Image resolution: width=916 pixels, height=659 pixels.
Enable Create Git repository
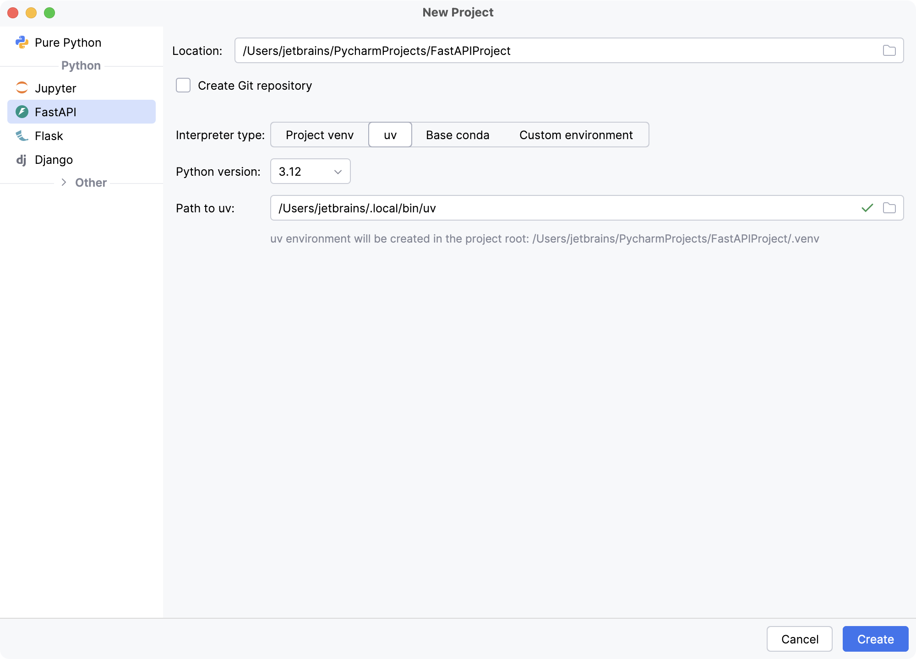coord(183,85)
